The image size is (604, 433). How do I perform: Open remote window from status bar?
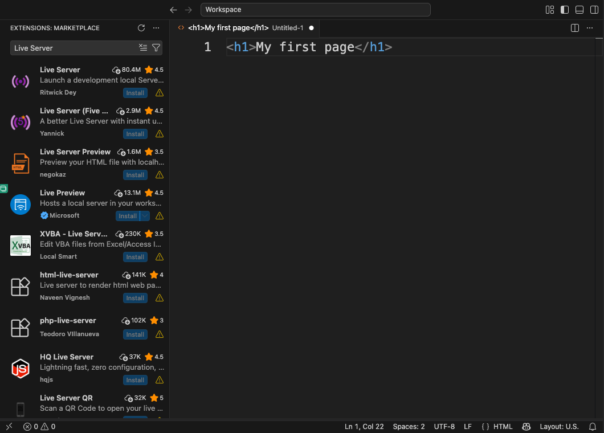[9, 427]
